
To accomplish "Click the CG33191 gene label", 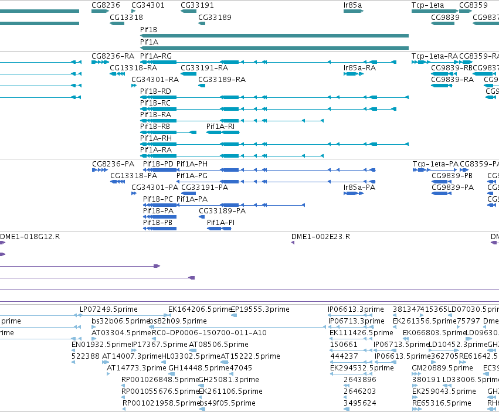I will [x=197, y=5].
